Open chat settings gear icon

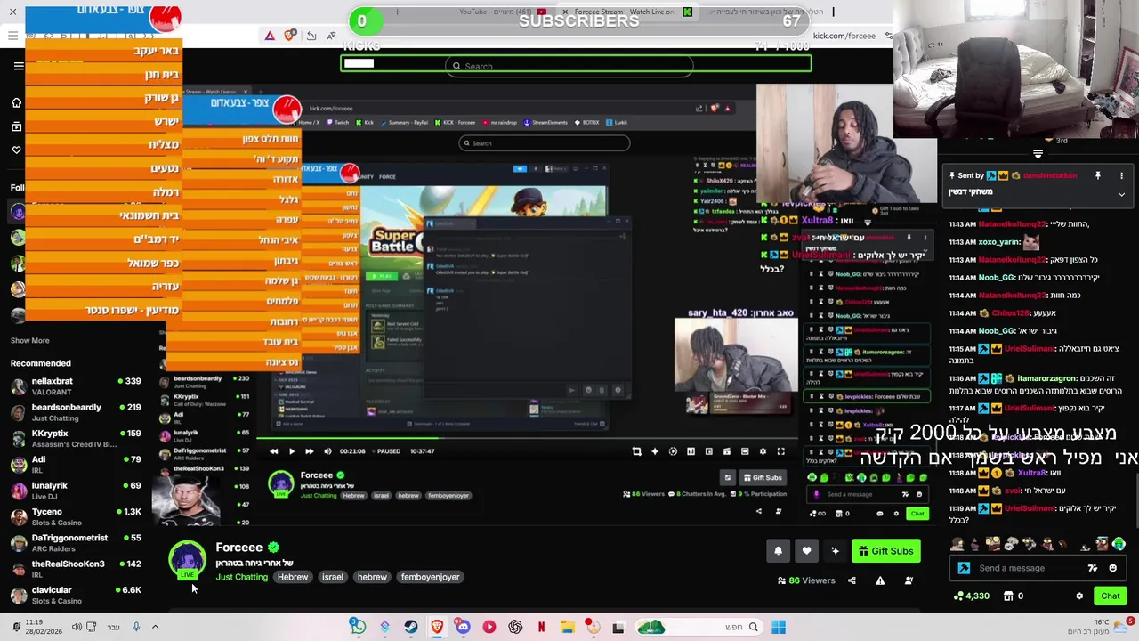[1079, 596]
